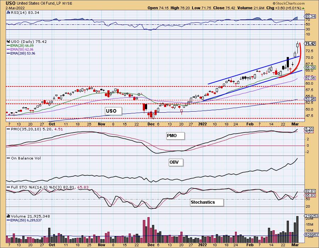Viewport: 319px width, 248px height.
Task: Click the 'Volume 21,925,348' legend text
Action: pyautogui.click(x=30, y=216)
